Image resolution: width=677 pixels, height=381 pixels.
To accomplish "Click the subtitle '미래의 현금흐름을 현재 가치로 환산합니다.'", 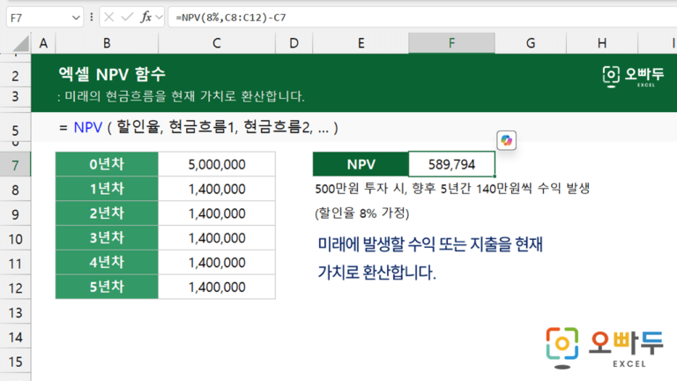I will [x=184, y=96].
